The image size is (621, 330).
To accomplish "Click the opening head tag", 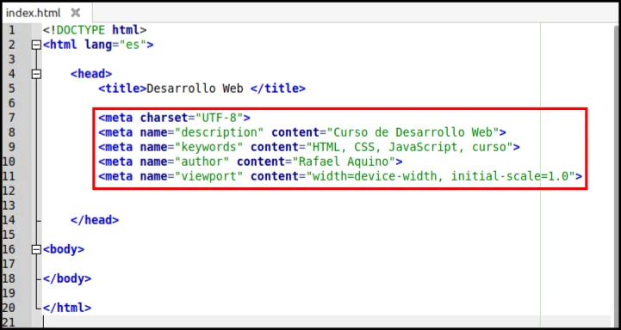I will tap(91, 74).
